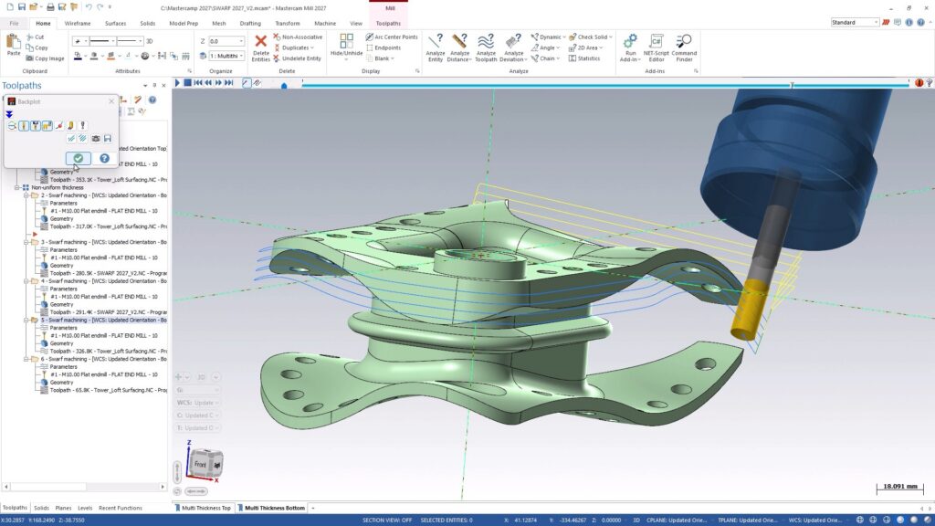935x526 pixels.
Task: Click the Backplot save icon
Action: [x=108, y=139]
